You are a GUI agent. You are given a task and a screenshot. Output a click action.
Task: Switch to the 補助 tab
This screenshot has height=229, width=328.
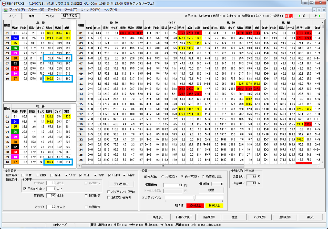tap(32, 16)
